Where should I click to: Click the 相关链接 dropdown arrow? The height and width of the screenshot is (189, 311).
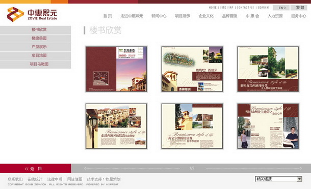click(299, 179)
